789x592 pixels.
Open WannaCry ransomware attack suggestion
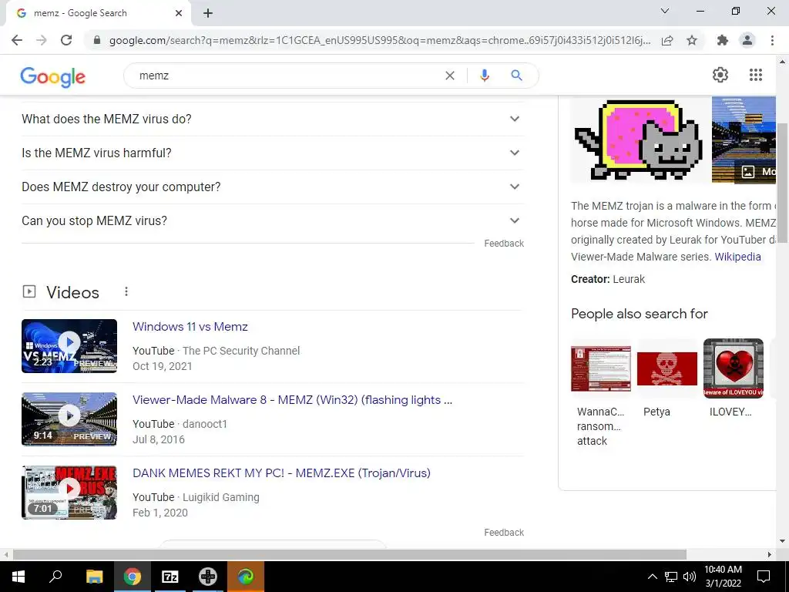(601, 392)
